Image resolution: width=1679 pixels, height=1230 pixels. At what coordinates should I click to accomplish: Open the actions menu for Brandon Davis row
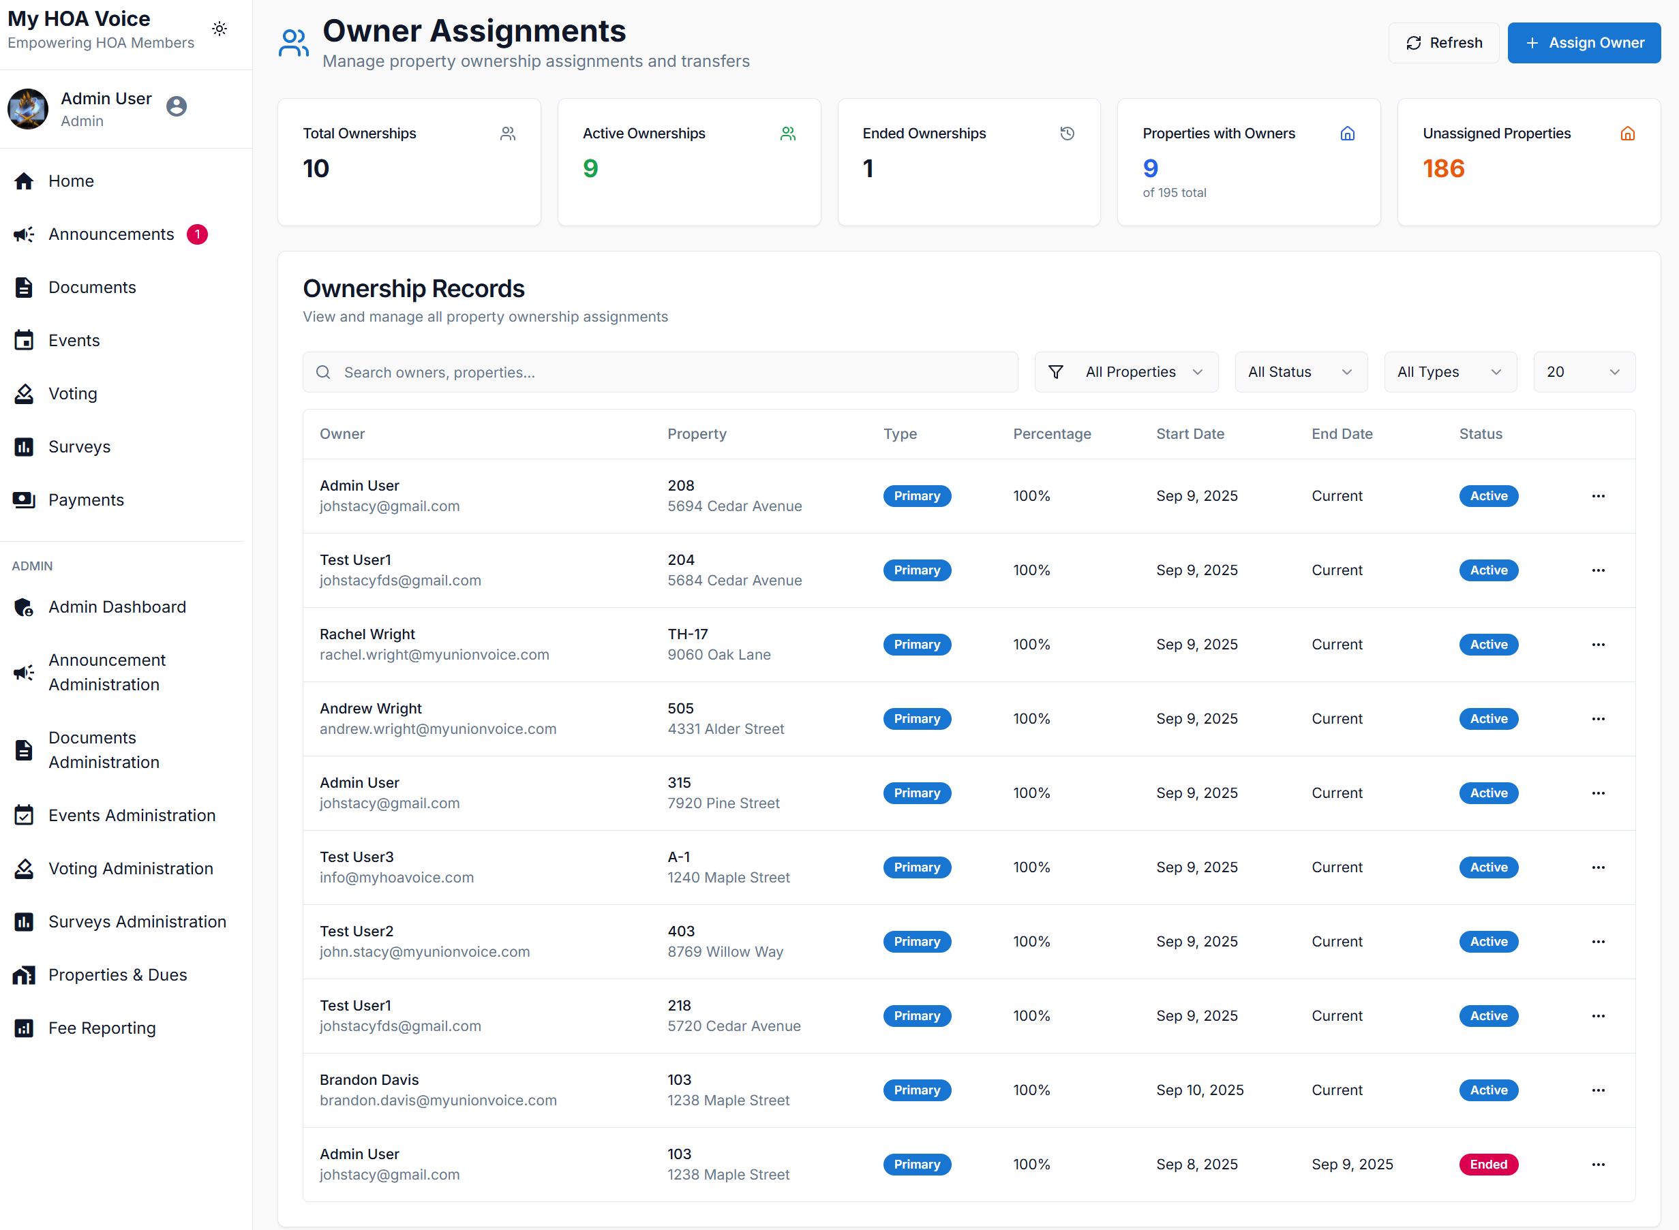(1598, 1090)
